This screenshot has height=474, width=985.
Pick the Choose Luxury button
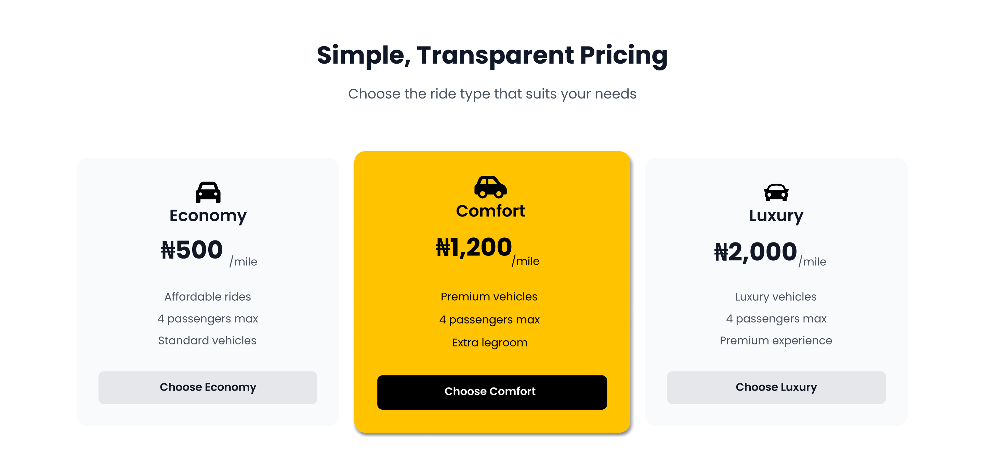(x=776, y=387)
